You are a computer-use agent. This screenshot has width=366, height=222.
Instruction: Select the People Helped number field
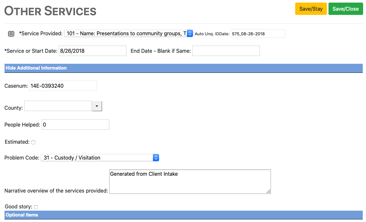(x=75, y=125)
